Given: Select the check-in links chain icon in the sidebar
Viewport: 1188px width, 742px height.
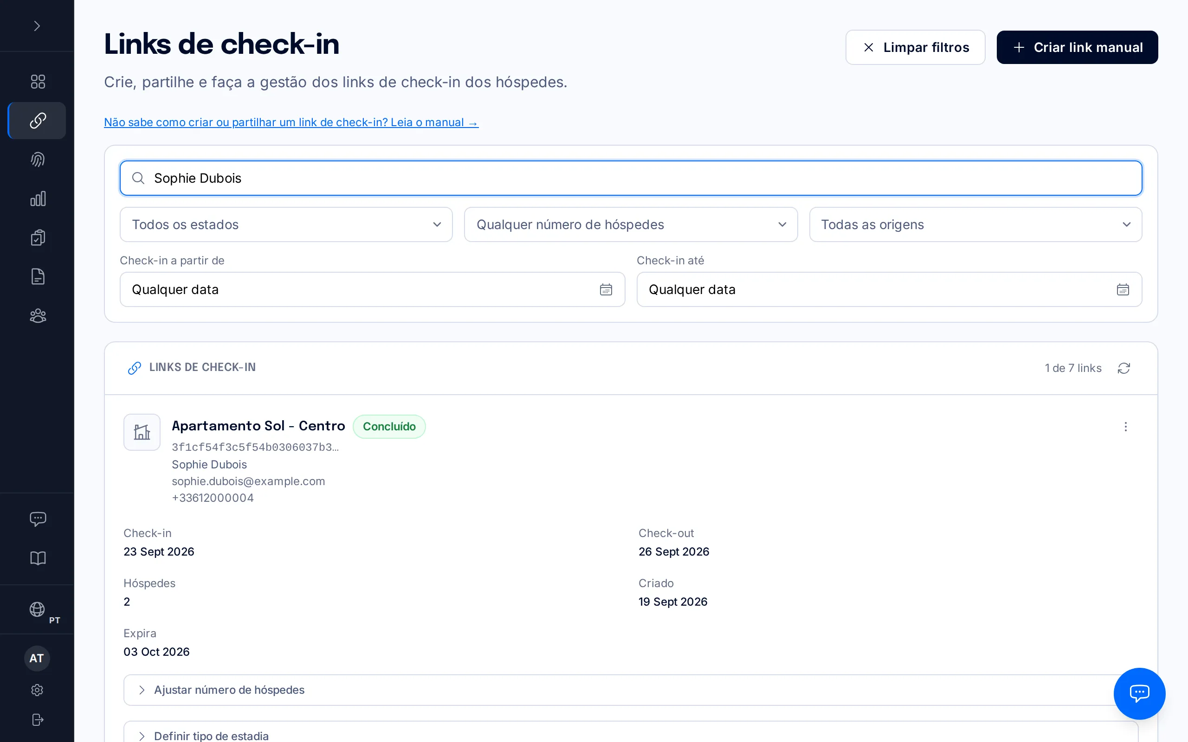Looking at the screenshot, I should pos(38,120).
